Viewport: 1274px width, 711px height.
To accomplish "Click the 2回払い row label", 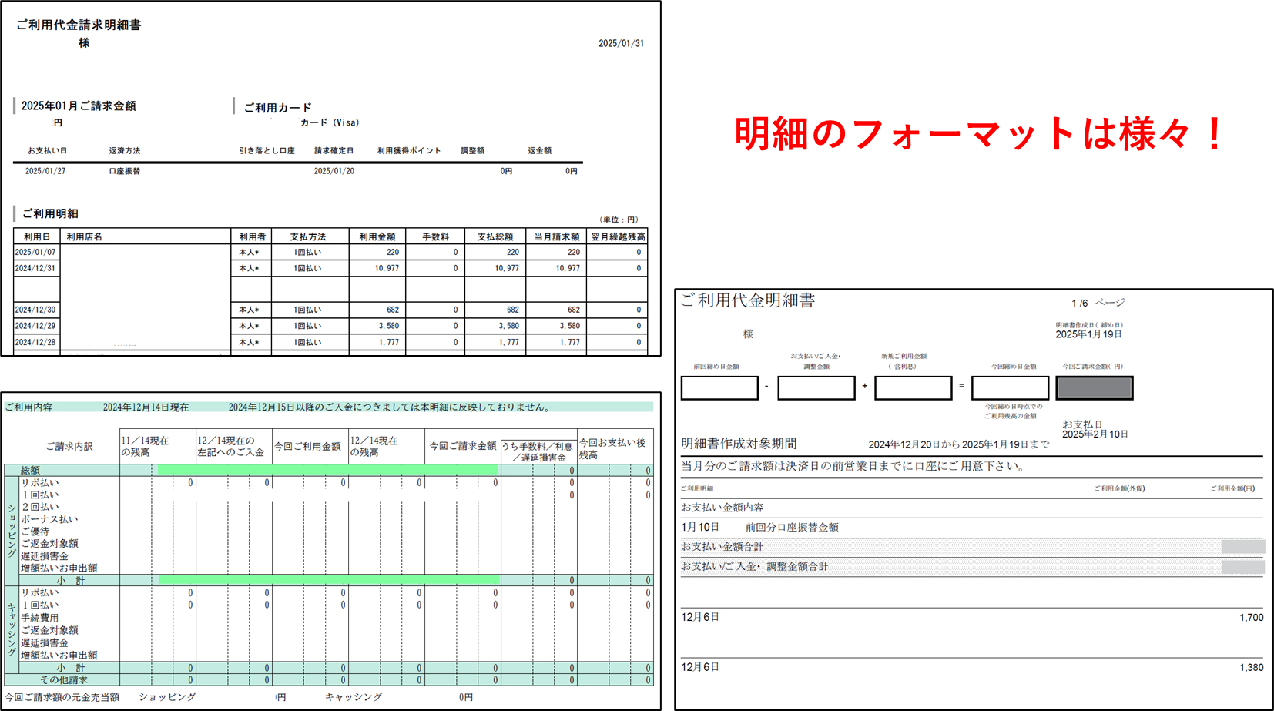I will (x=40, y=508).
